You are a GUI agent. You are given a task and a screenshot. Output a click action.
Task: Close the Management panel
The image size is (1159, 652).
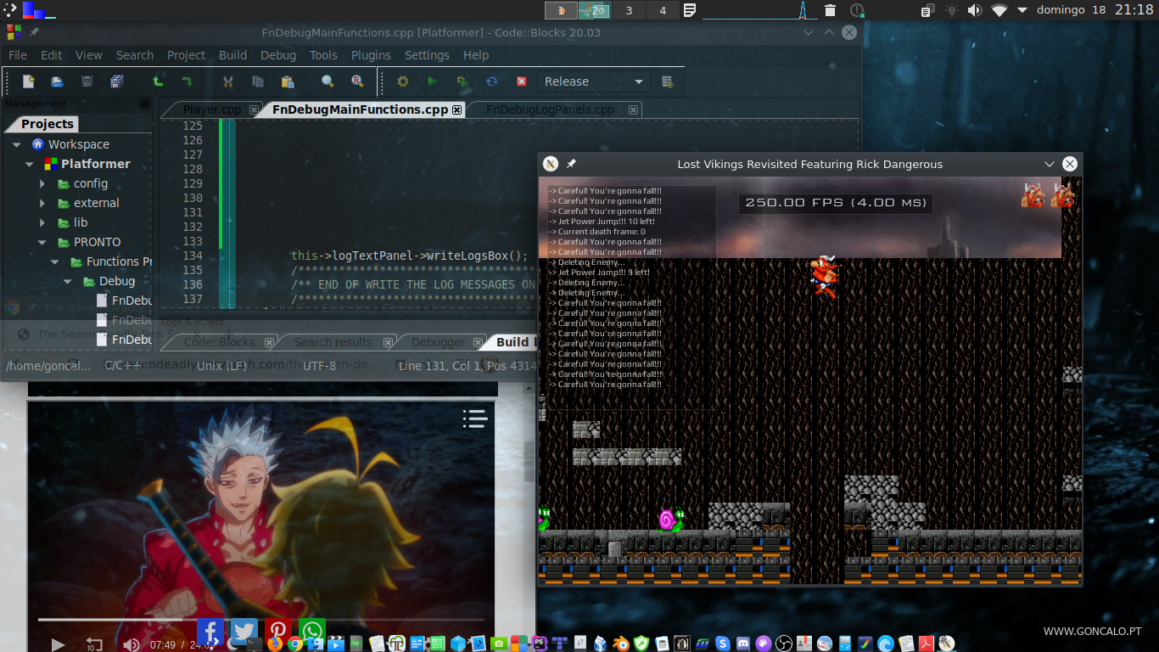(x=144, y=104)
